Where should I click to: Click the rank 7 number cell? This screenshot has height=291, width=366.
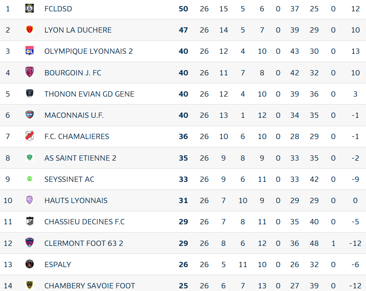8,136
